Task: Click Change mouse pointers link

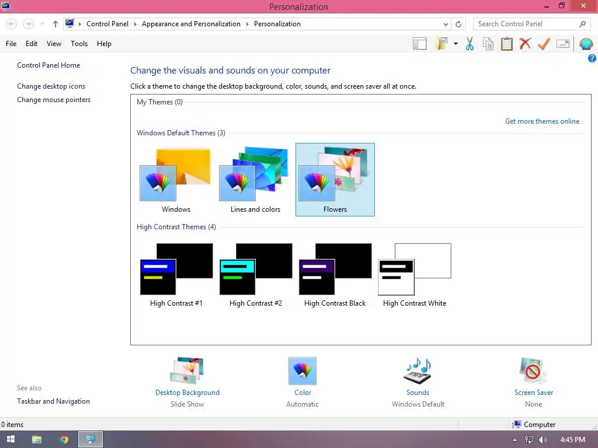Action: coord(54,99)
